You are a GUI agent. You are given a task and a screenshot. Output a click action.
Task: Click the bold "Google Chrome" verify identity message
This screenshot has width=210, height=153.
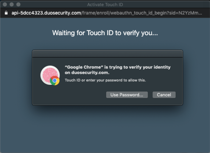click(118, 67)
